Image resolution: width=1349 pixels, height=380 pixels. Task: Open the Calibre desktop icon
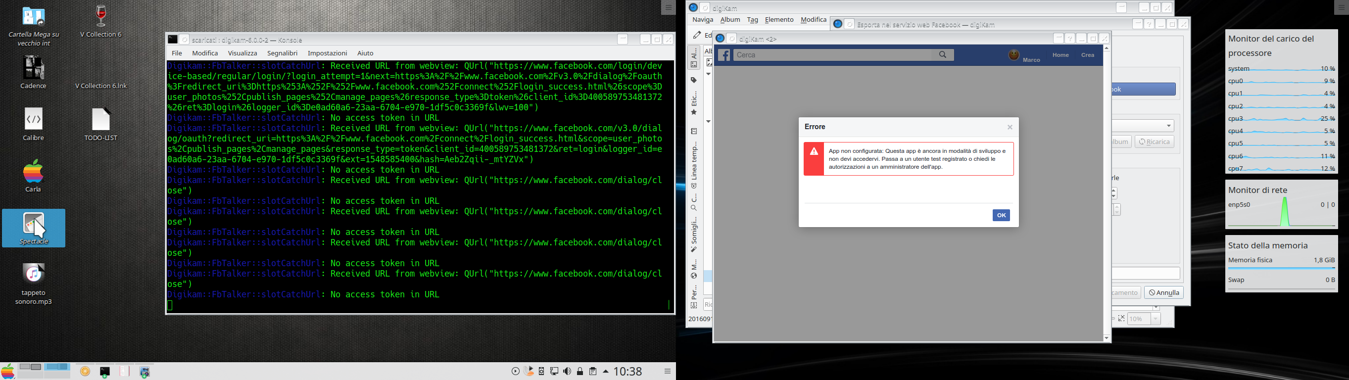34,124
